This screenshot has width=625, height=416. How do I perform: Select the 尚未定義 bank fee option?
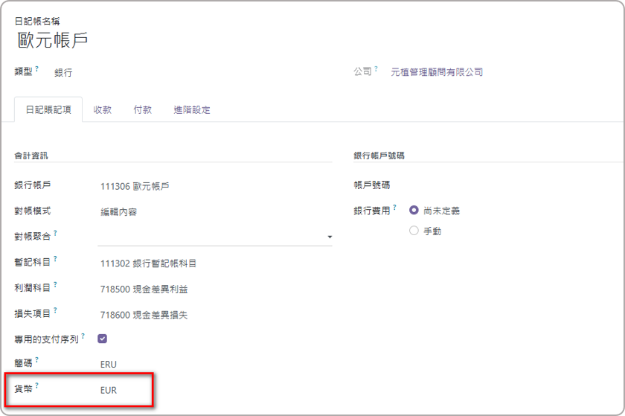(414, 211)
